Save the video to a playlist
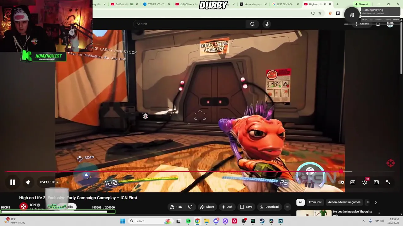403x226 pixels. point(246,207)
